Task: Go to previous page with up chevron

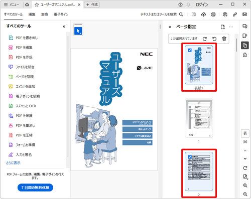Action: click(245, 150)
